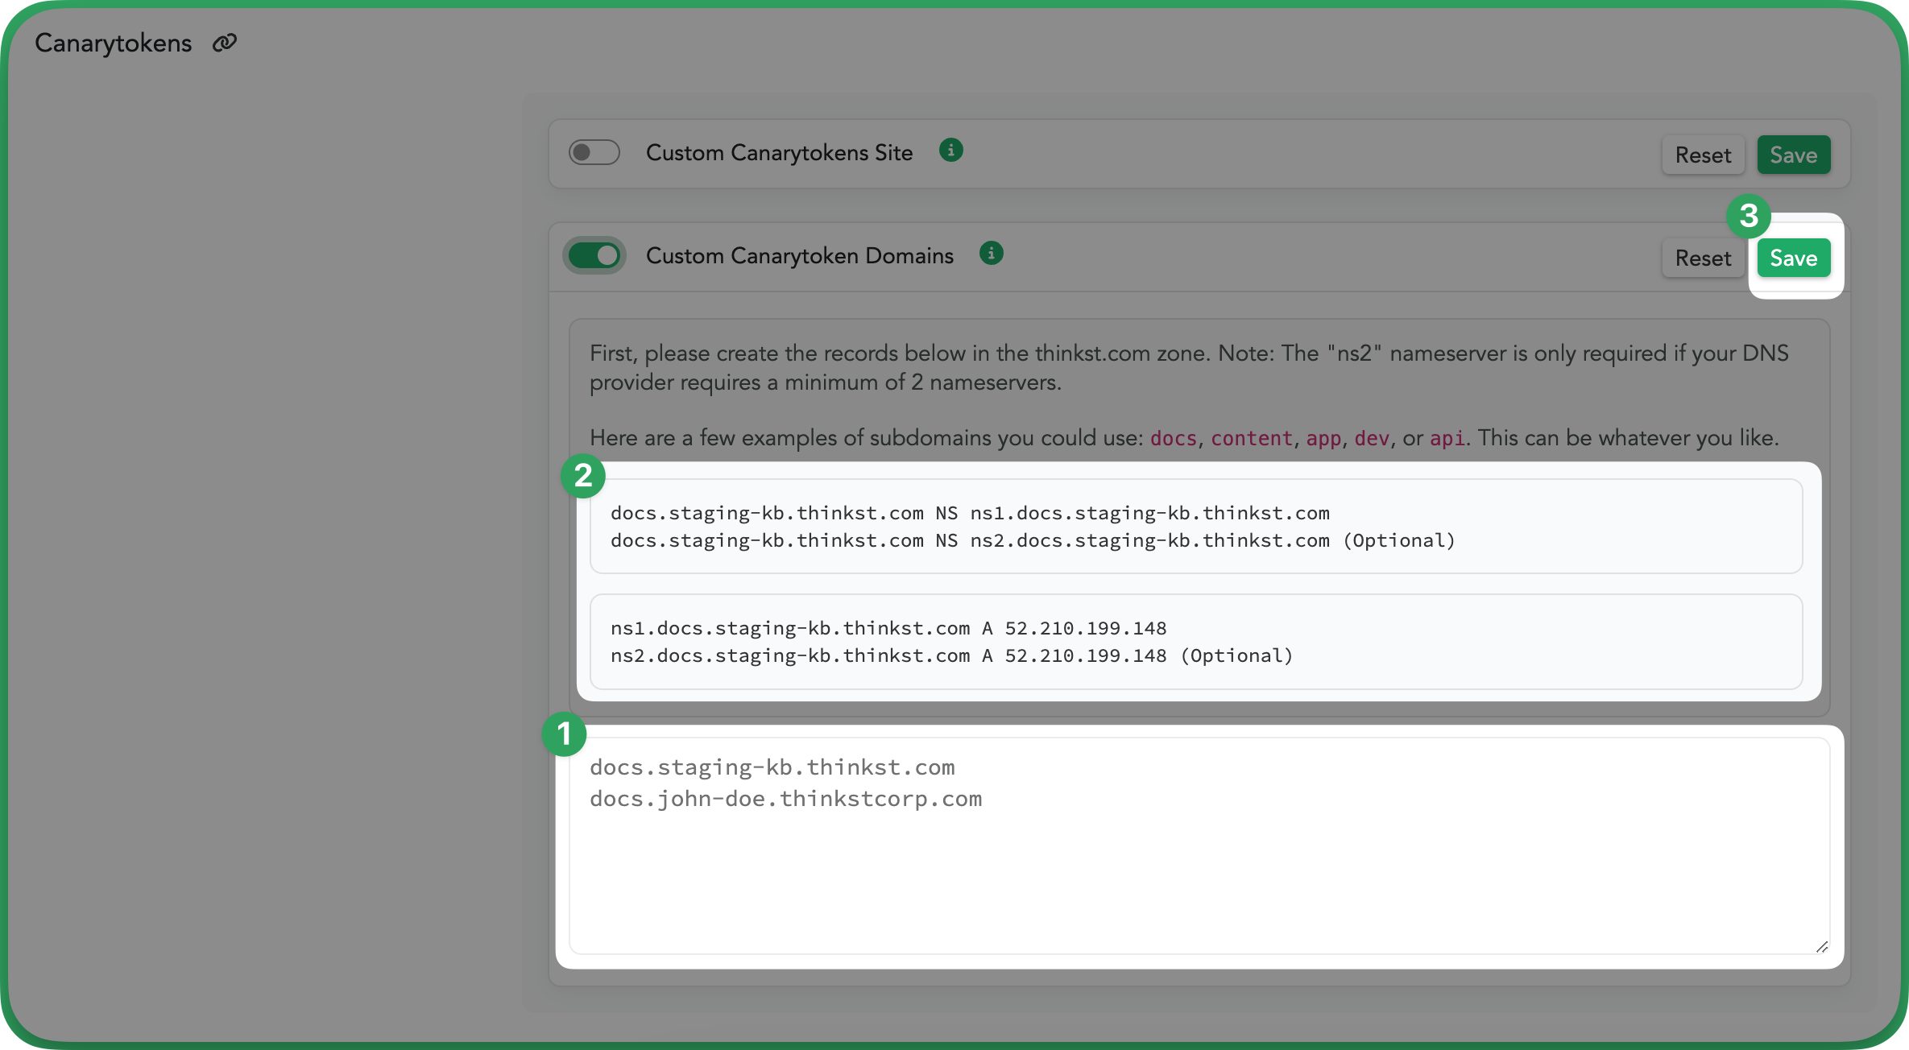
Task: Click Reset for Custom Canarytoken Domains
Action: [1703, 258]
